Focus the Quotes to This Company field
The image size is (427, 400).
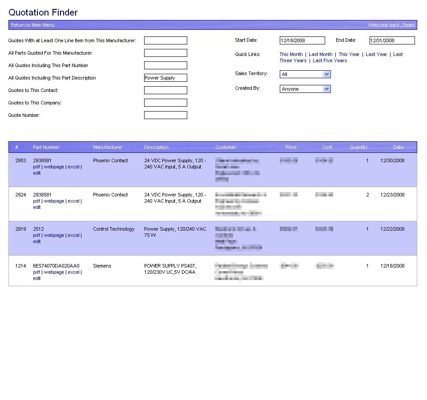pos(165,103)
